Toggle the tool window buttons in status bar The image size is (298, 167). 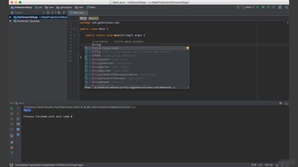coord(11,165)
